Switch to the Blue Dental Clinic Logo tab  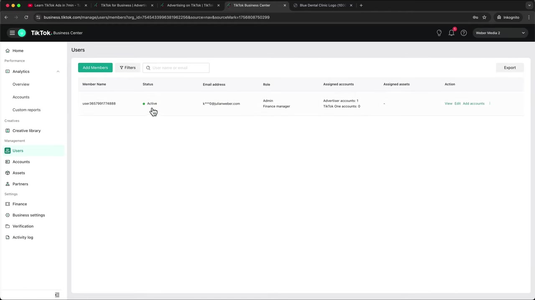[x=323, y=5]
